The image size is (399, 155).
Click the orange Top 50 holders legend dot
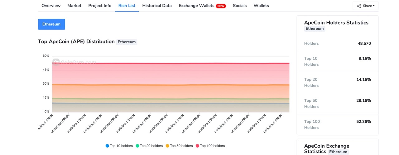(x=167, y=146)
